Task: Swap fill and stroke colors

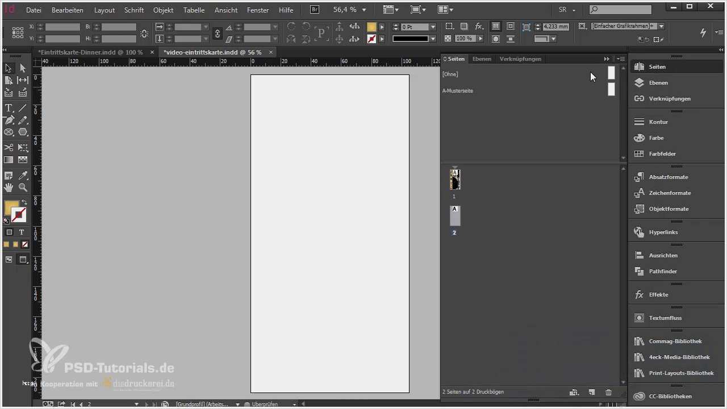Action: pos(24,202)
